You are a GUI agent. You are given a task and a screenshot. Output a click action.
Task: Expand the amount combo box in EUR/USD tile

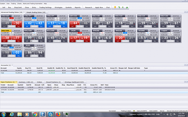click(14, 26)
